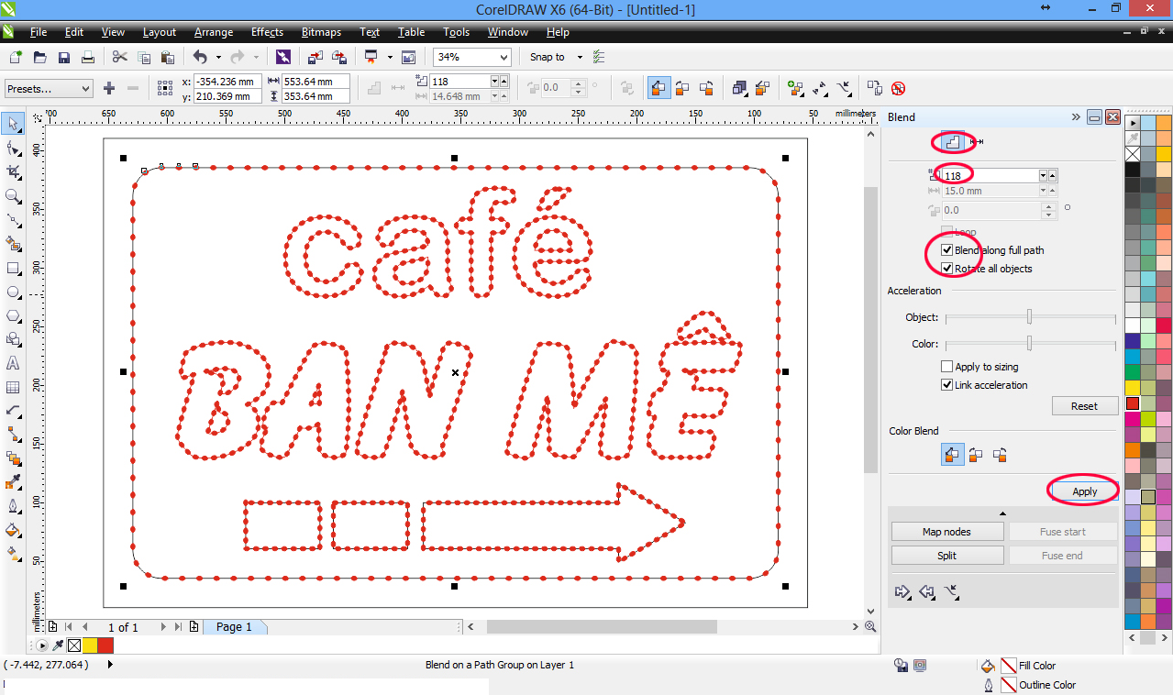Select the Ellipse tool in toolbox
The width and height of the screenshot is (1173, 695).
click(14, 292)
